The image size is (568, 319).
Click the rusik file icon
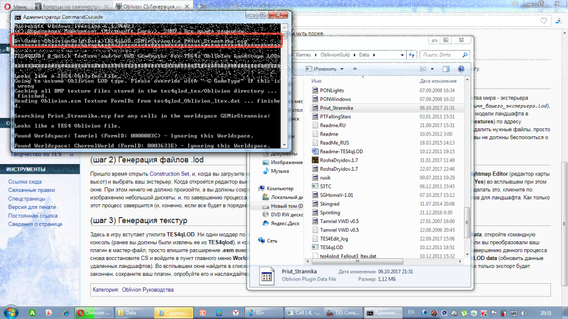point(315,178)
